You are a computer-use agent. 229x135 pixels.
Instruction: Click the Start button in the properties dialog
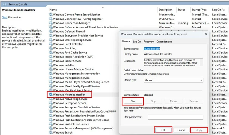click(133, 101)
